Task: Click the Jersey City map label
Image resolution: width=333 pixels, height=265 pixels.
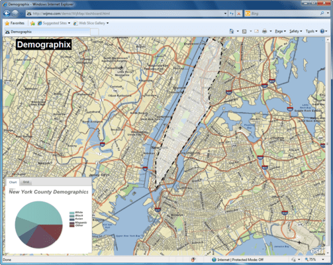Action: (x=97, y=175)
